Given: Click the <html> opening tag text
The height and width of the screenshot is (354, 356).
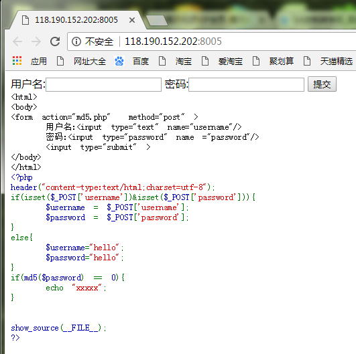Looking at the screenshot, I should point(24,97).
